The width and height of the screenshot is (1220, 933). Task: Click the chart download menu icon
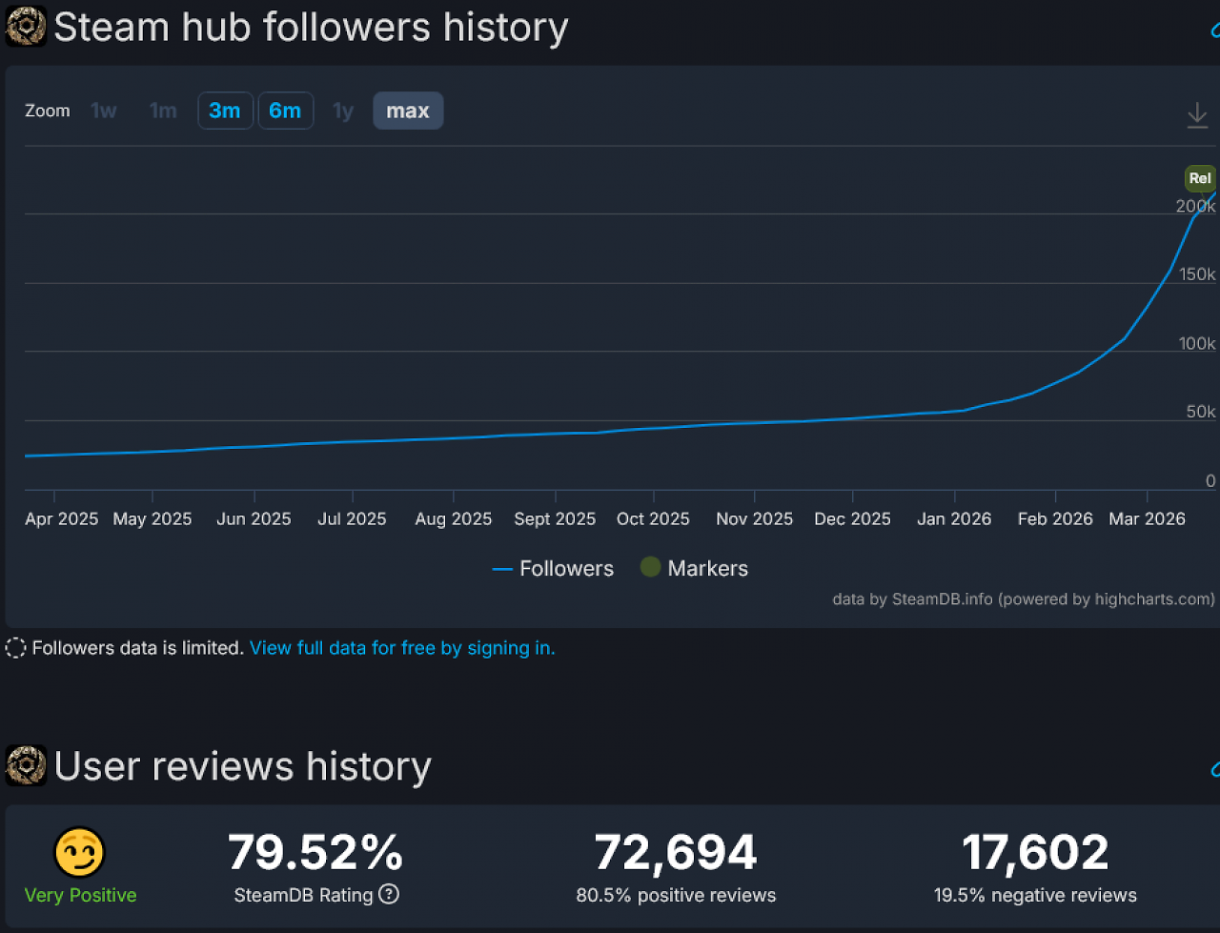[1197, 115]
